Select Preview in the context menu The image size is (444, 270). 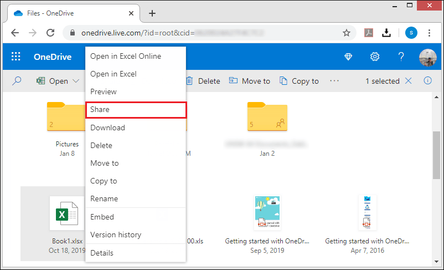pos(136,92)
